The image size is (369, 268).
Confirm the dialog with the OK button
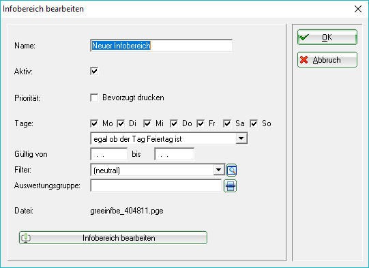tap(327, 38)
